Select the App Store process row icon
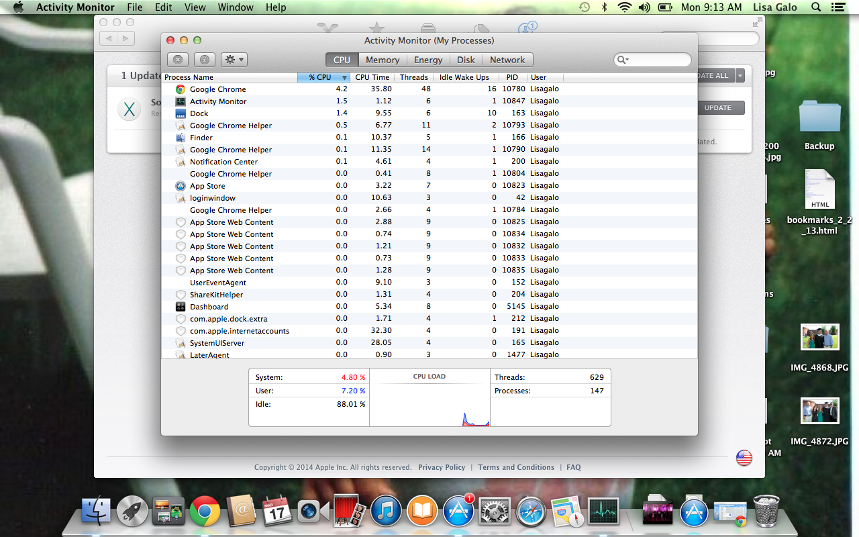 (181, 186)
